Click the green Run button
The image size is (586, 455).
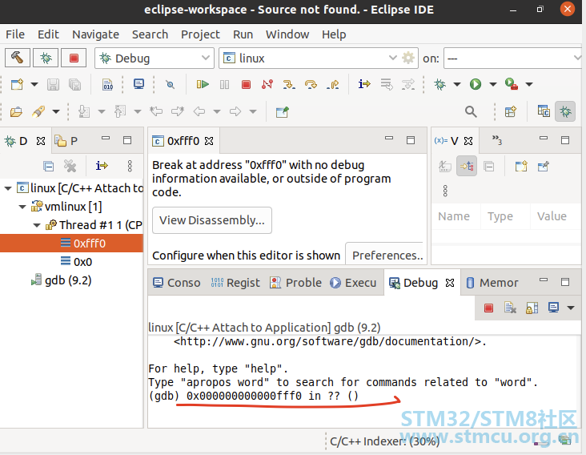click(476, 84)
